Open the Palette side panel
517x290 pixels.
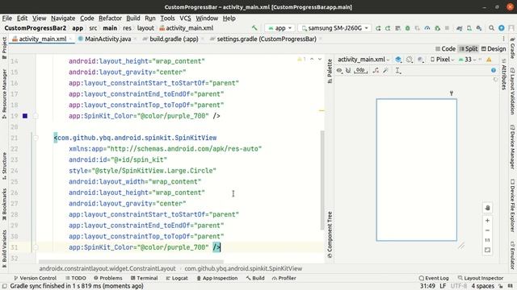point(330,71)
